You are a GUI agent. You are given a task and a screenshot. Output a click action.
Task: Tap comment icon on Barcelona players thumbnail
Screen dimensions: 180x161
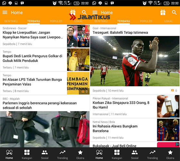(173, 138)
